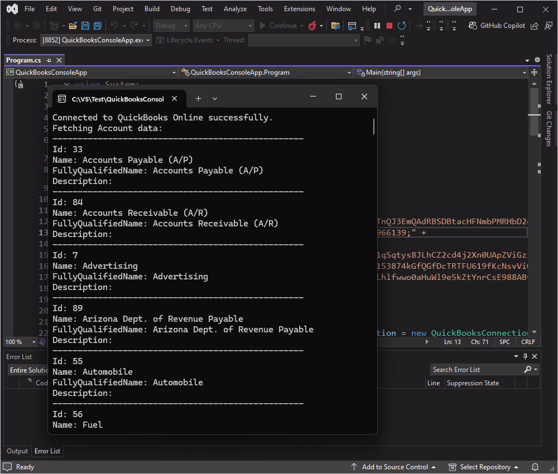Open the editor window settings gear
This screenshot has width=558, height=474.
[x=537, y=60]
